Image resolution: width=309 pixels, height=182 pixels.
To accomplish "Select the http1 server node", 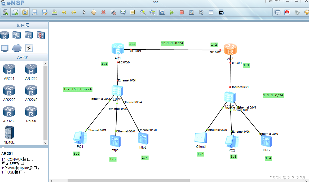I will point(115,141).
